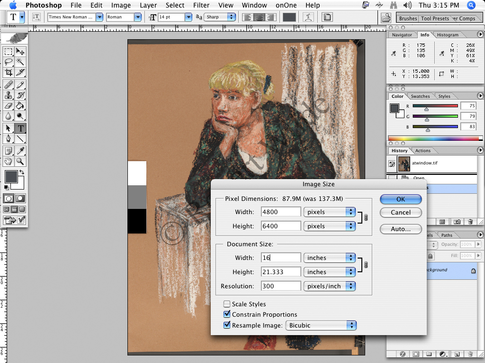Open the font style Roman dropdown
This screenshot has height=363, width=485.
(x=138, y=17)
